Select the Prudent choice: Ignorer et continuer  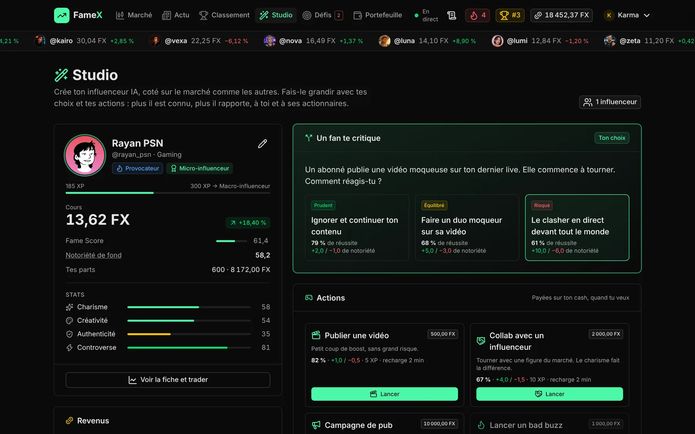pos(357,228)
